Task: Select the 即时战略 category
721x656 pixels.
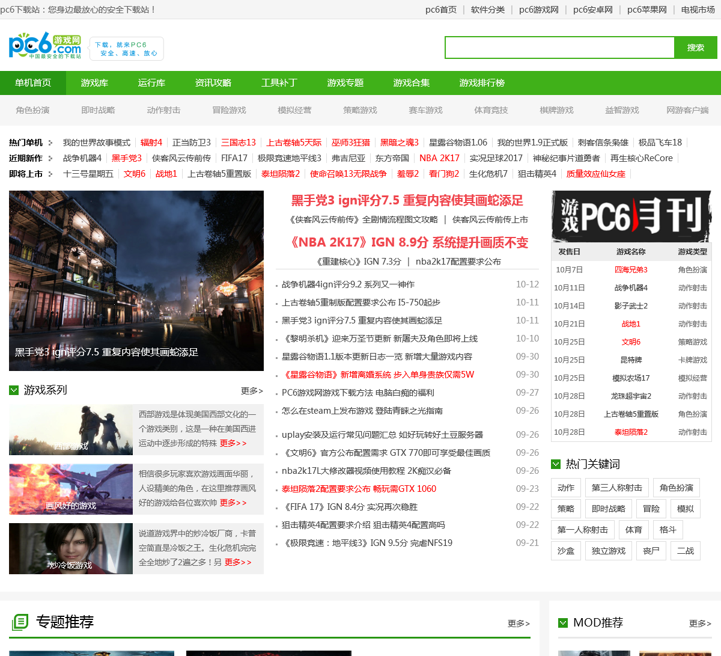Action: (99, 110)
